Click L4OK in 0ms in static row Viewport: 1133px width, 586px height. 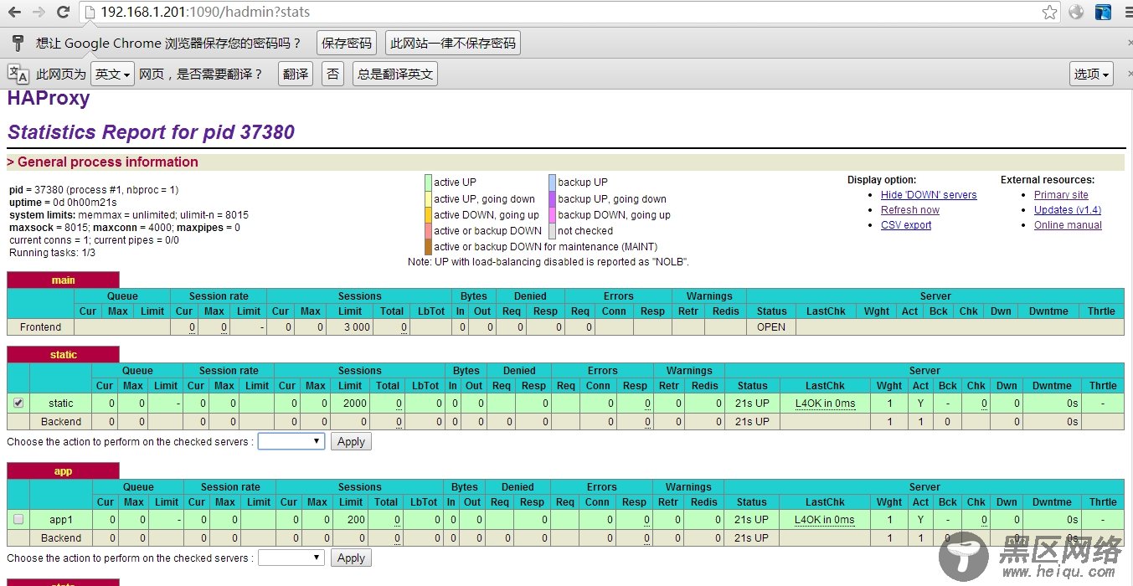click(x=825, y=404)
